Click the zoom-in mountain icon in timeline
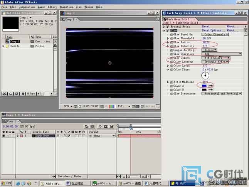 143,177
